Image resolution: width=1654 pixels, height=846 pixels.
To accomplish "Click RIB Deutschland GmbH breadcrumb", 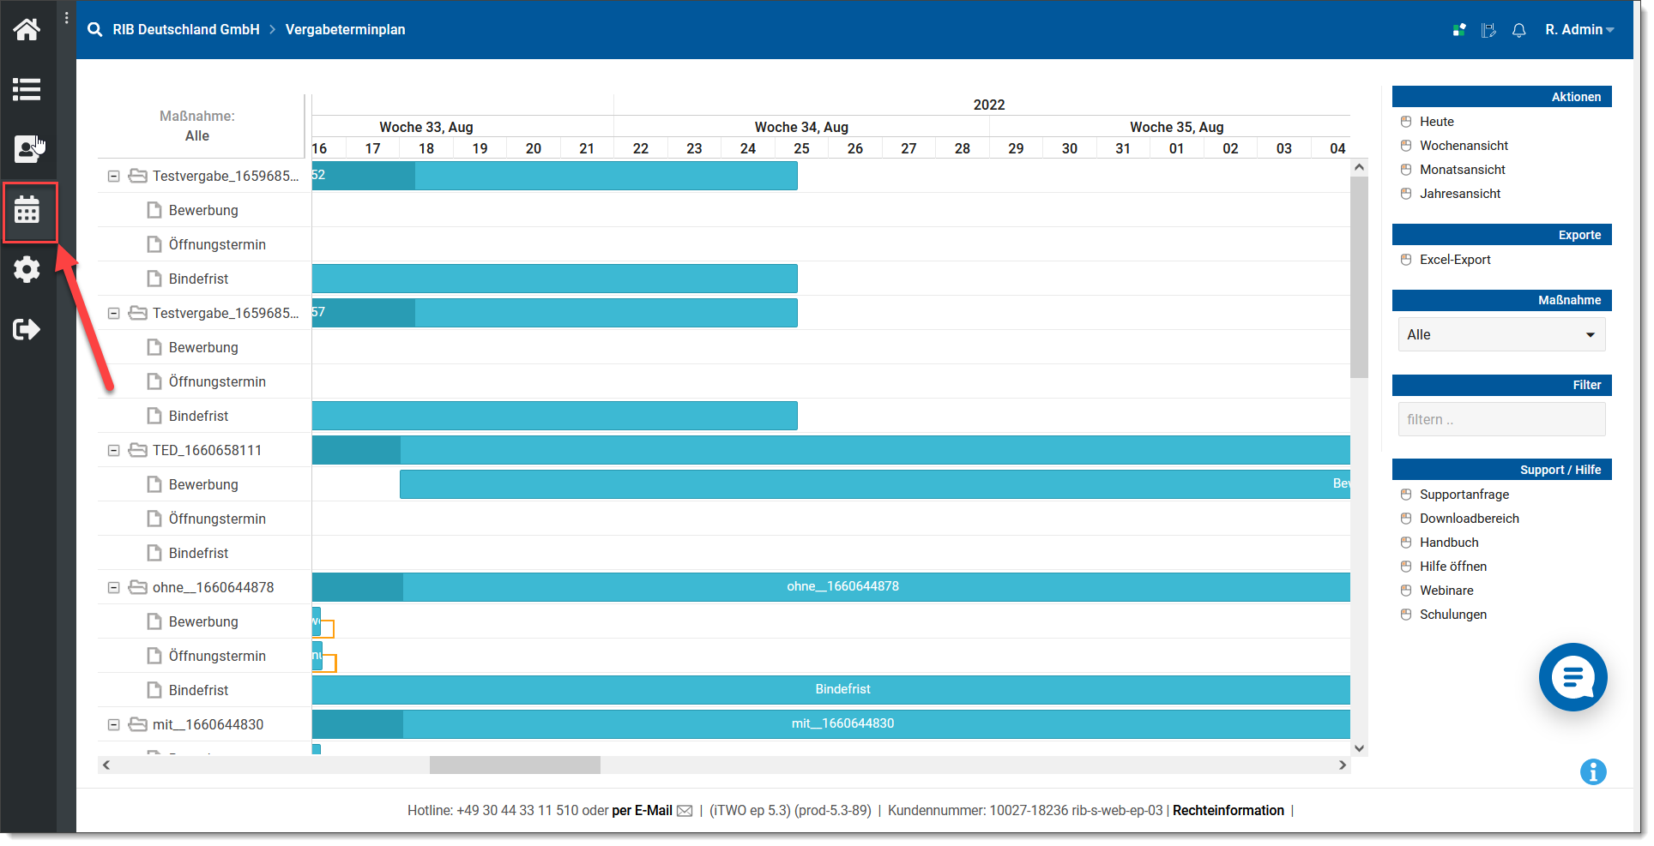I will 186,29.
